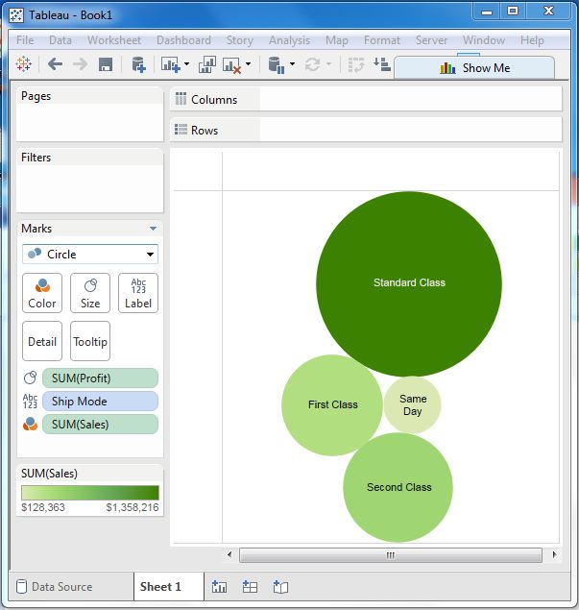Click the new dashboard tab icon
The height and width of the screenshot is (610, 579).
pos(250,587)
